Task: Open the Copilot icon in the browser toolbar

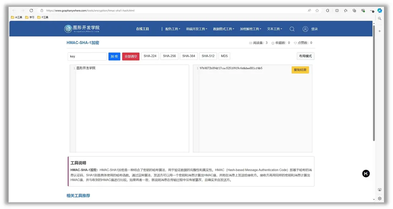Action: (x=380, y=10)
